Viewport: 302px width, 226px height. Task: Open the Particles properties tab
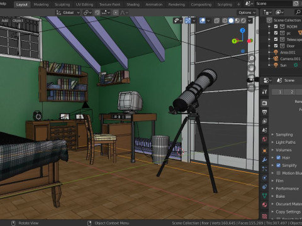(264, 169)
